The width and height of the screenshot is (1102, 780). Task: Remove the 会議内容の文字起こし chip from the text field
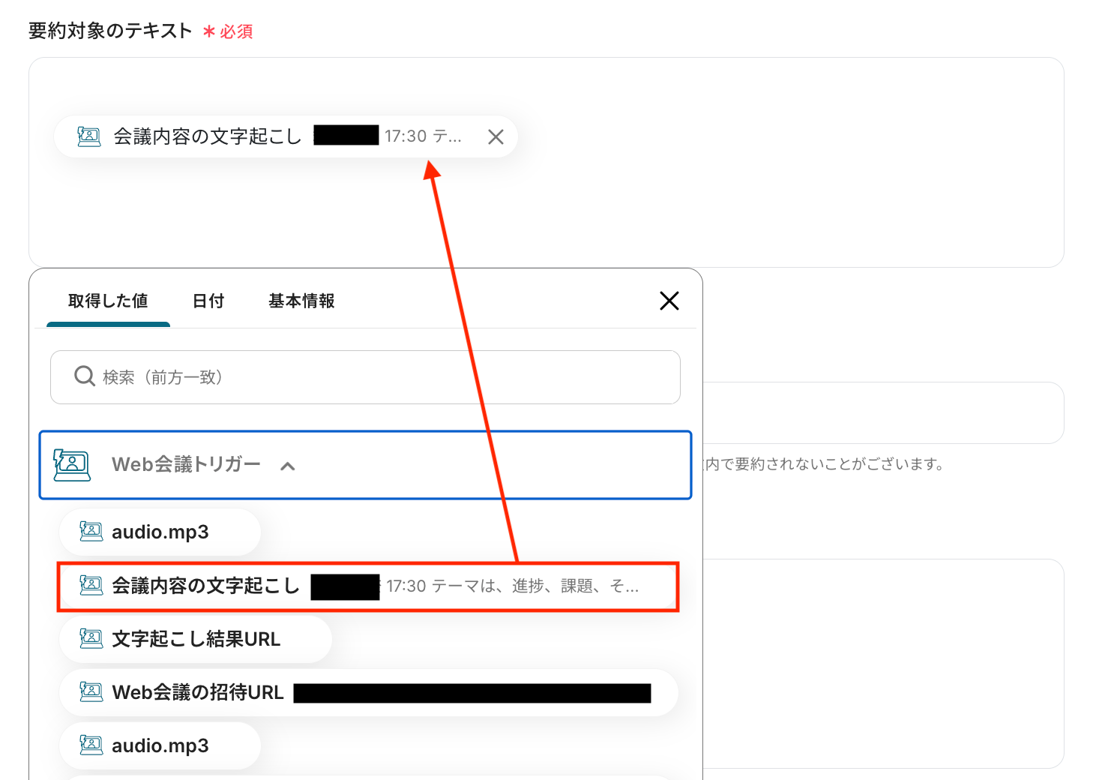pyautogui.click(x=496, y=136)
